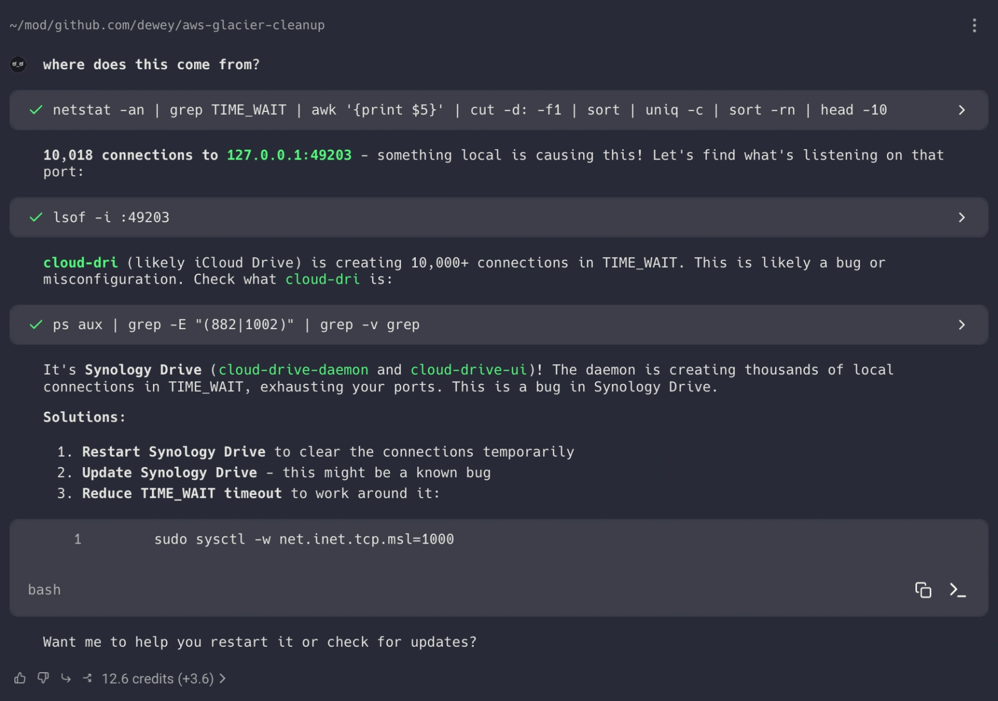The width and height of the screenshot is (998, 701).
Task: Open credits details via the chevron
Action: pyautogui.click(x=223, y=679)
